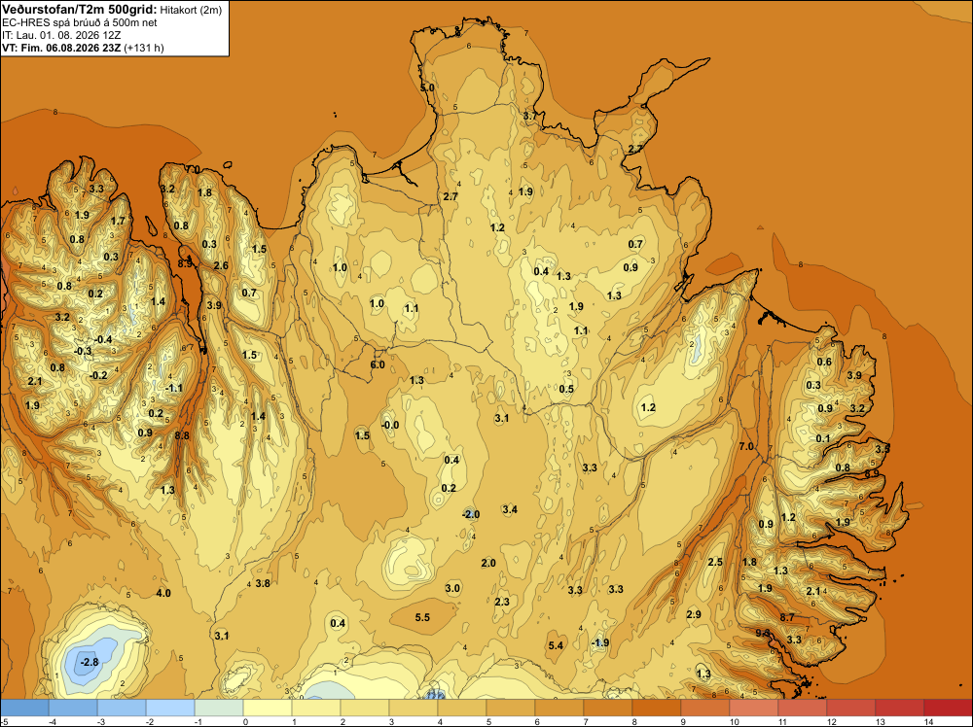Click the 6.0 temperature label
The width and height of the screenshot is (973, 727).
(378, 364)
